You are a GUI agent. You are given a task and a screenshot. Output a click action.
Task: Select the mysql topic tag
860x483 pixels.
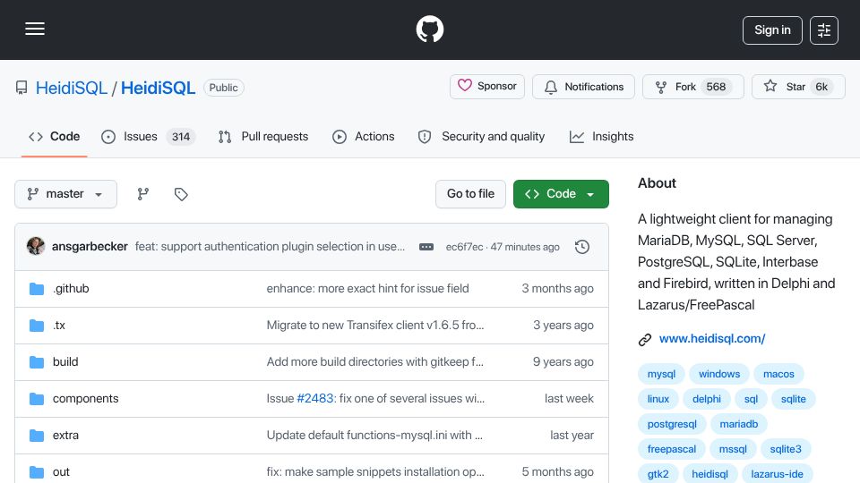661,374
